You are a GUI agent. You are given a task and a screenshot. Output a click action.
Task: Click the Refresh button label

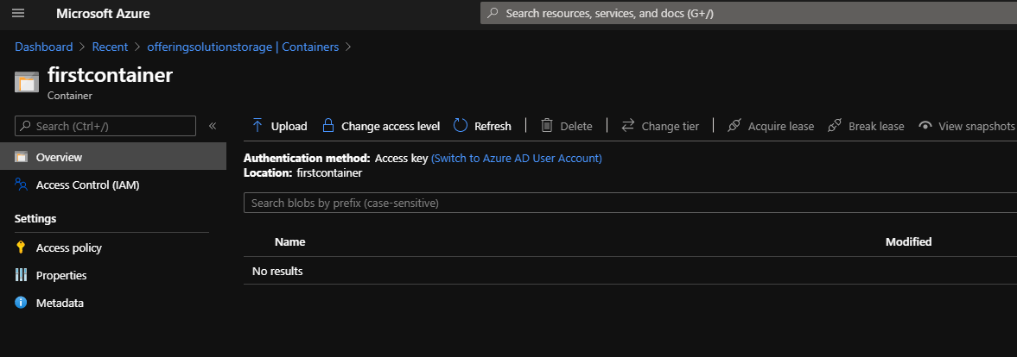click(493, 126)
